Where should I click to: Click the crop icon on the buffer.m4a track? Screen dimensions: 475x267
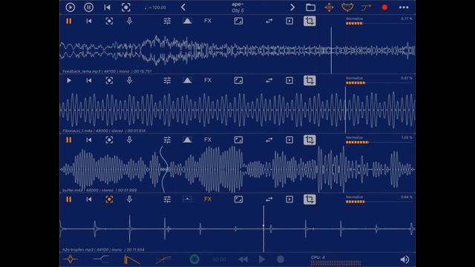click(309, 140)
